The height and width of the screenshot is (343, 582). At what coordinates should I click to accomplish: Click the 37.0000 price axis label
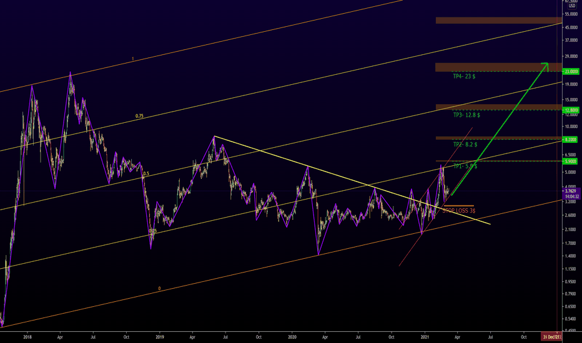point(571,41)
